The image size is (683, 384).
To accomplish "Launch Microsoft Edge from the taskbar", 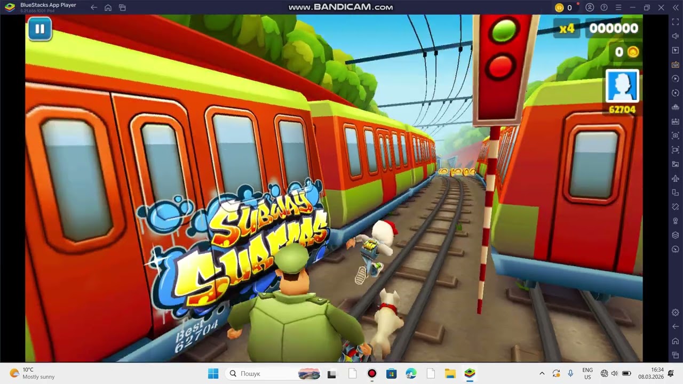I will point(411,373).
